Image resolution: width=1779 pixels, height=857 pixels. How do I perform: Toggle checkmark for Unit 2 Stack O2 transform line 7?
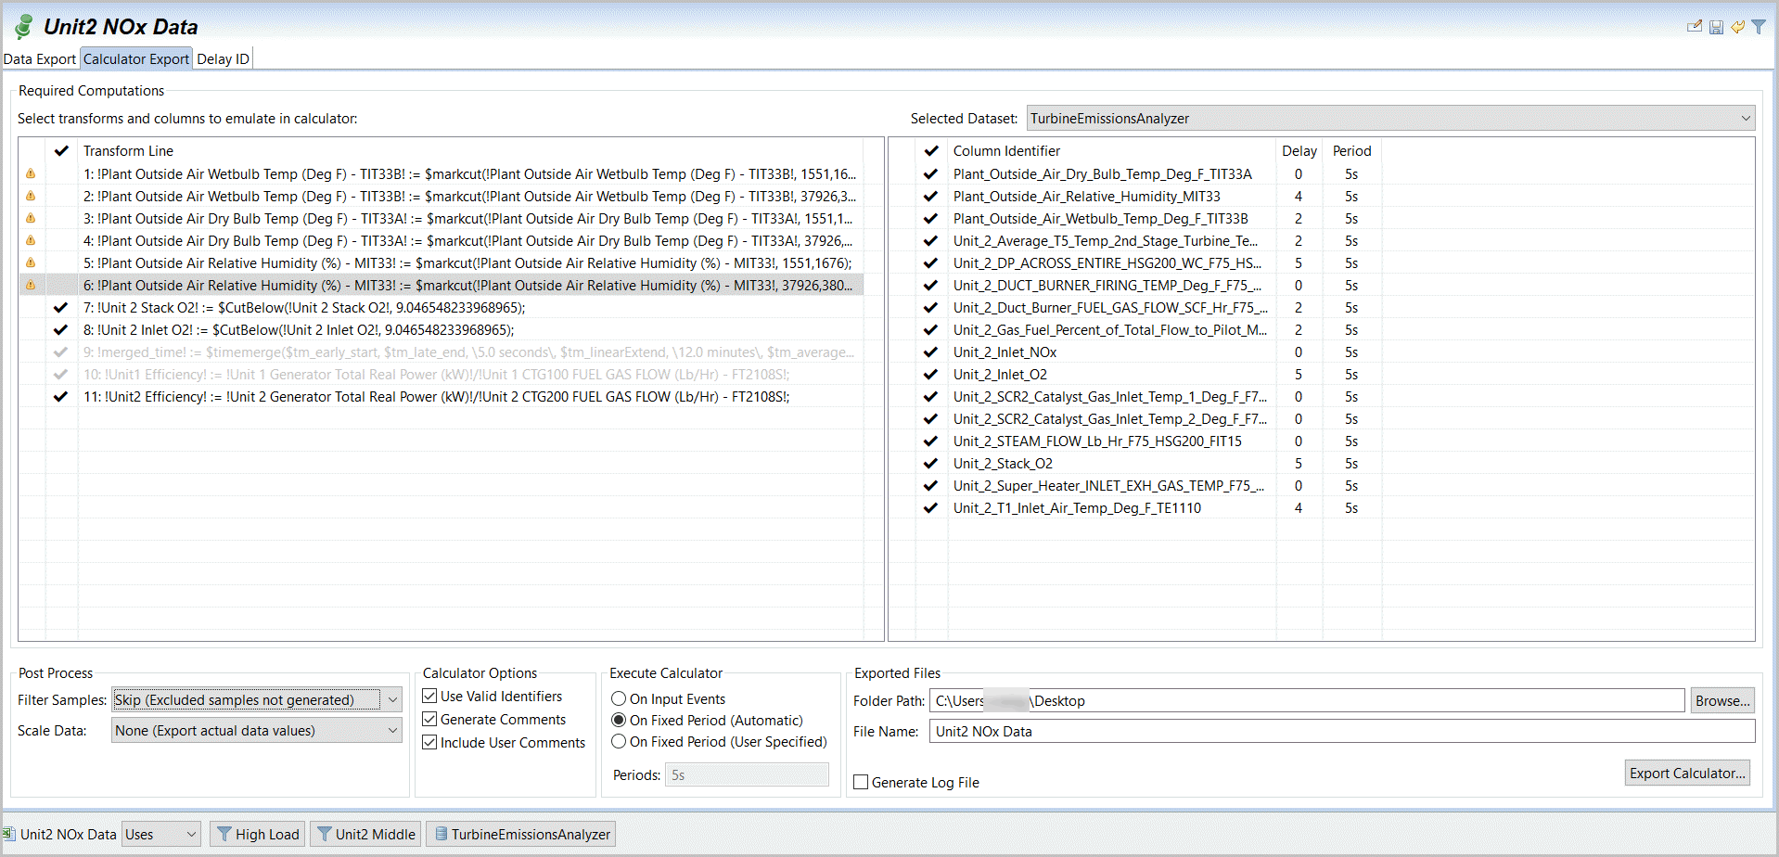pyautogui.click(x=61, y=308)
